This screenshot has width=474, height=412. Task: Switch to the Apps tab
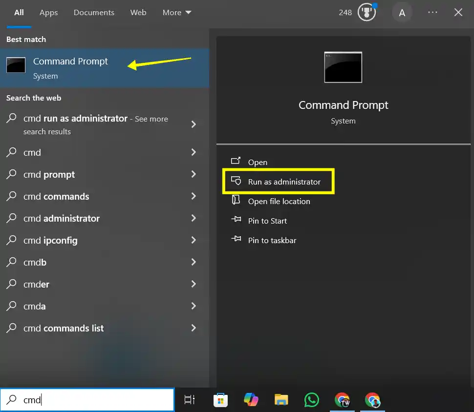pyautogui.click(x=48, y=12)
